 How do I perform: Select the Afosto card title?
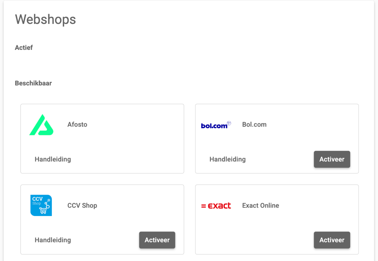pyautogui.click(x=77, y=125)
